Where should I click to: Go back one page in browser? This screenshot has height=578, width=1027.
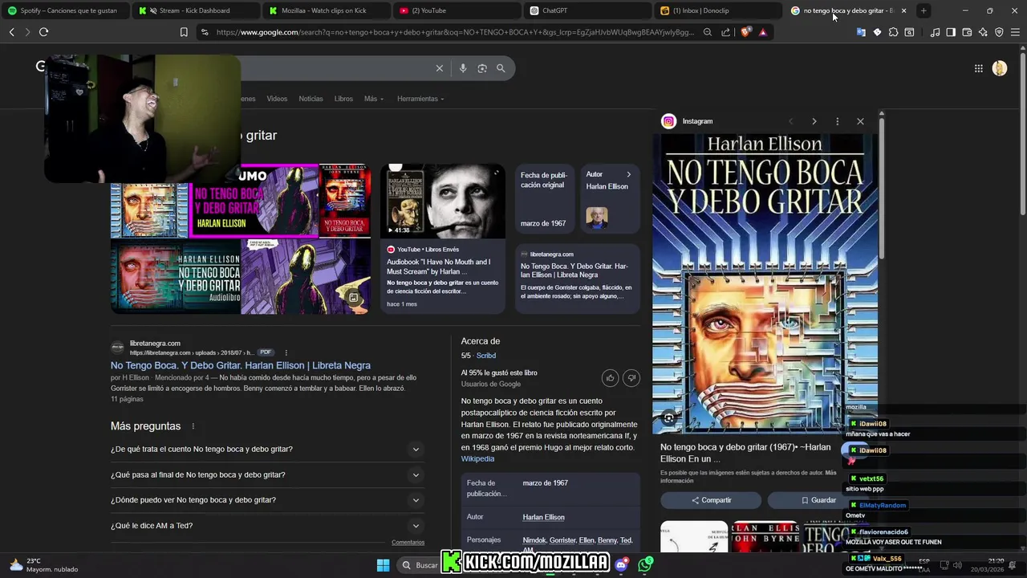pyautogui.click(x=11, y=32)
